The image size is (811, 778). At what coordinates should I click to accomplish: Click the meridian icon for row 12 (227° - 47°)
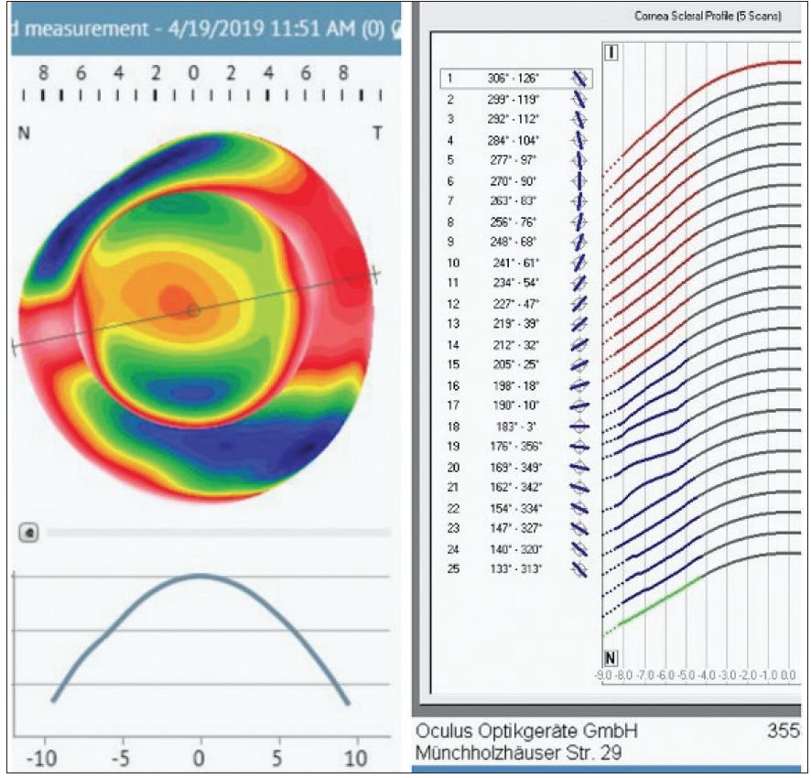click(x=579, y=303)
